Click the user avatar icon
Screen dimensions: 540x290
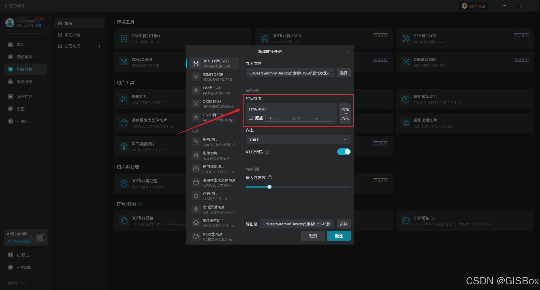point(10,23)
